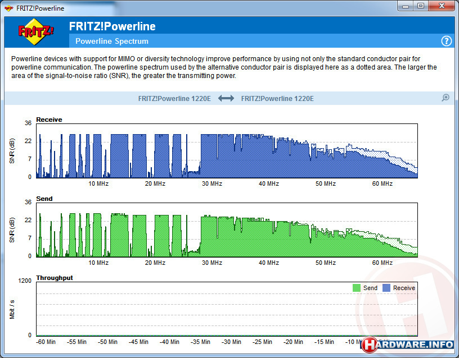The image size is (459, 358).
Task: Select left FRITZ!Powerline 1220E device label
Action: [174, 99]
